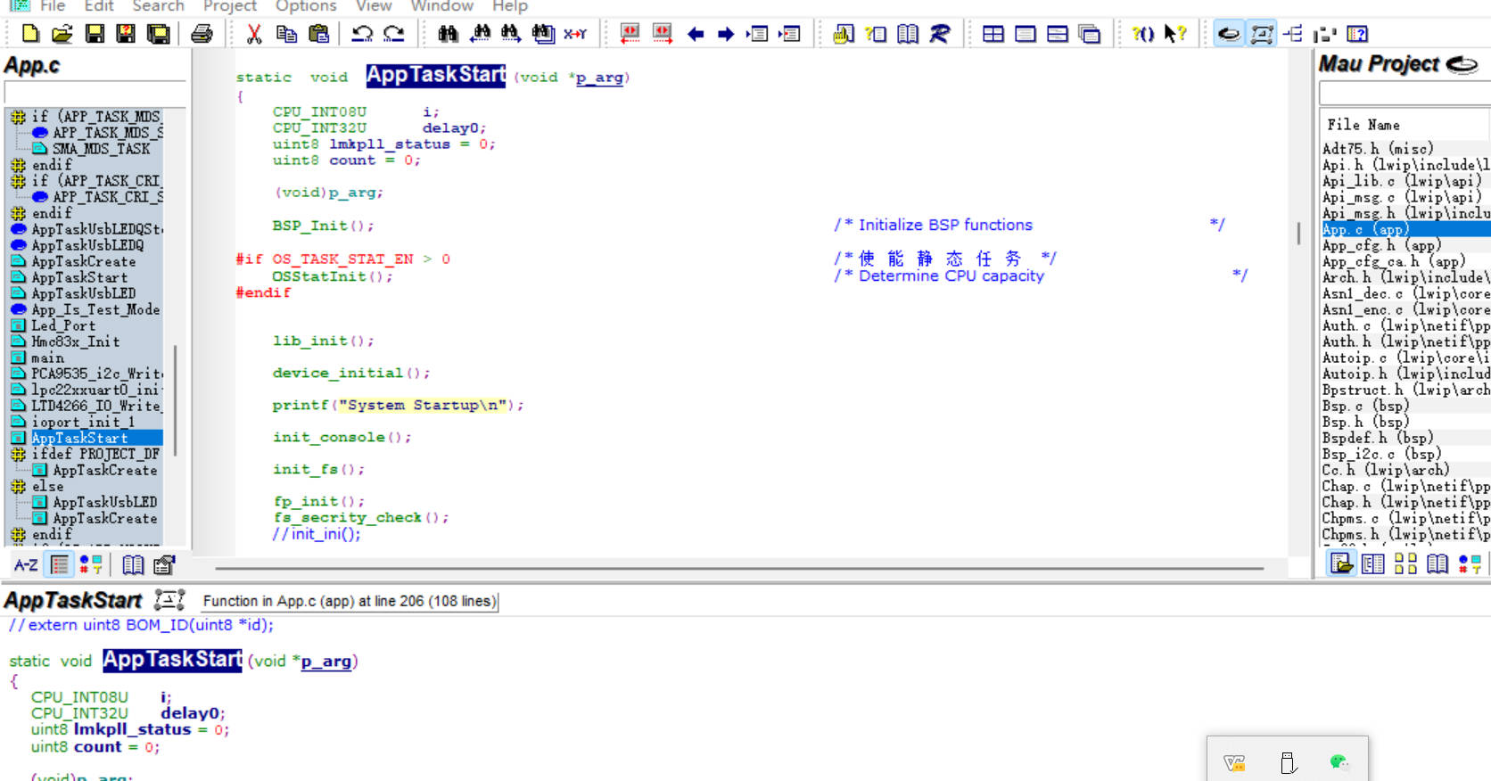The height and width of the screenshot is (781, 1491).
Task: Open a file using the folder icon
Action: point(62,34)
